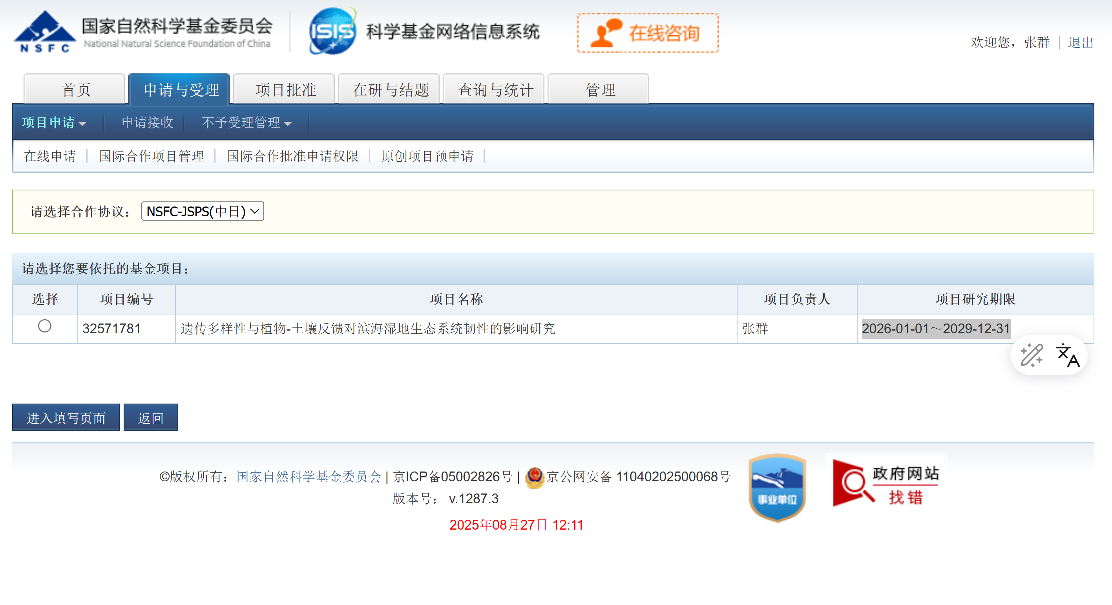Click the 进入填写页面 button
1112x605 pixels.
click(x=66, y=418)
